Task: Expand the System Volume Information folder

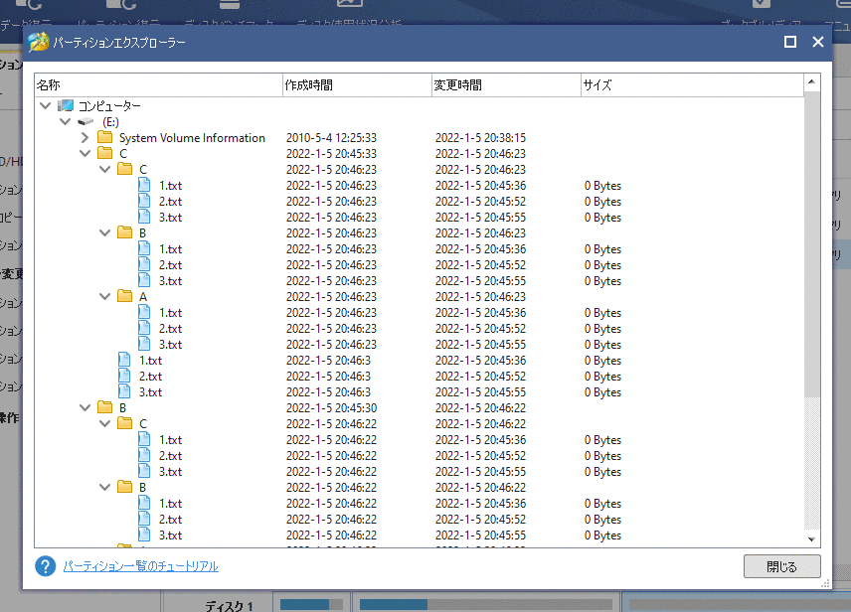Action: pos(85,138)
